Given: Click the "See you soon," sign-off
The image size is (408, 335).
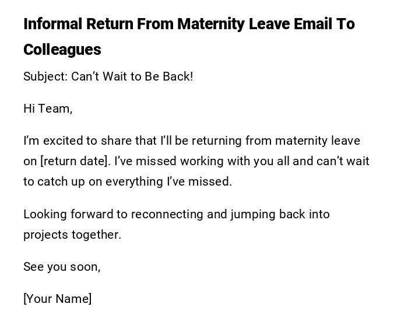Looking at the screenshot, I should click(x=62, y=267).
